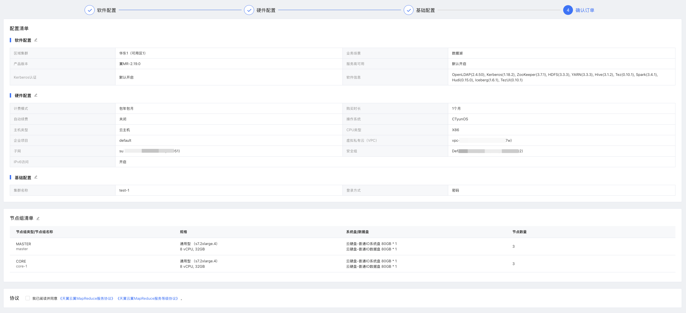686x313 pixels.
Task: Click checkmark circle icon of 软件配置 step
Action: pos(89,10)
